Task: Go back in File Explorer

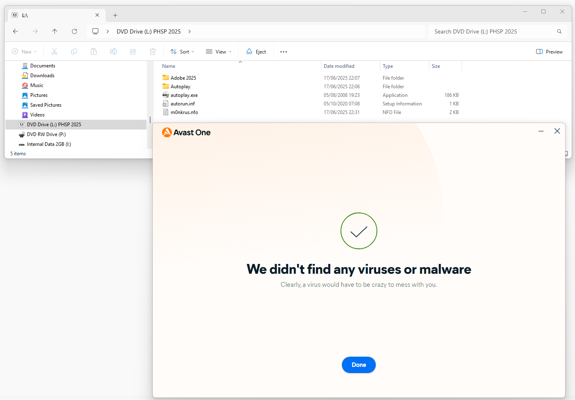Action: pos(16,31)
